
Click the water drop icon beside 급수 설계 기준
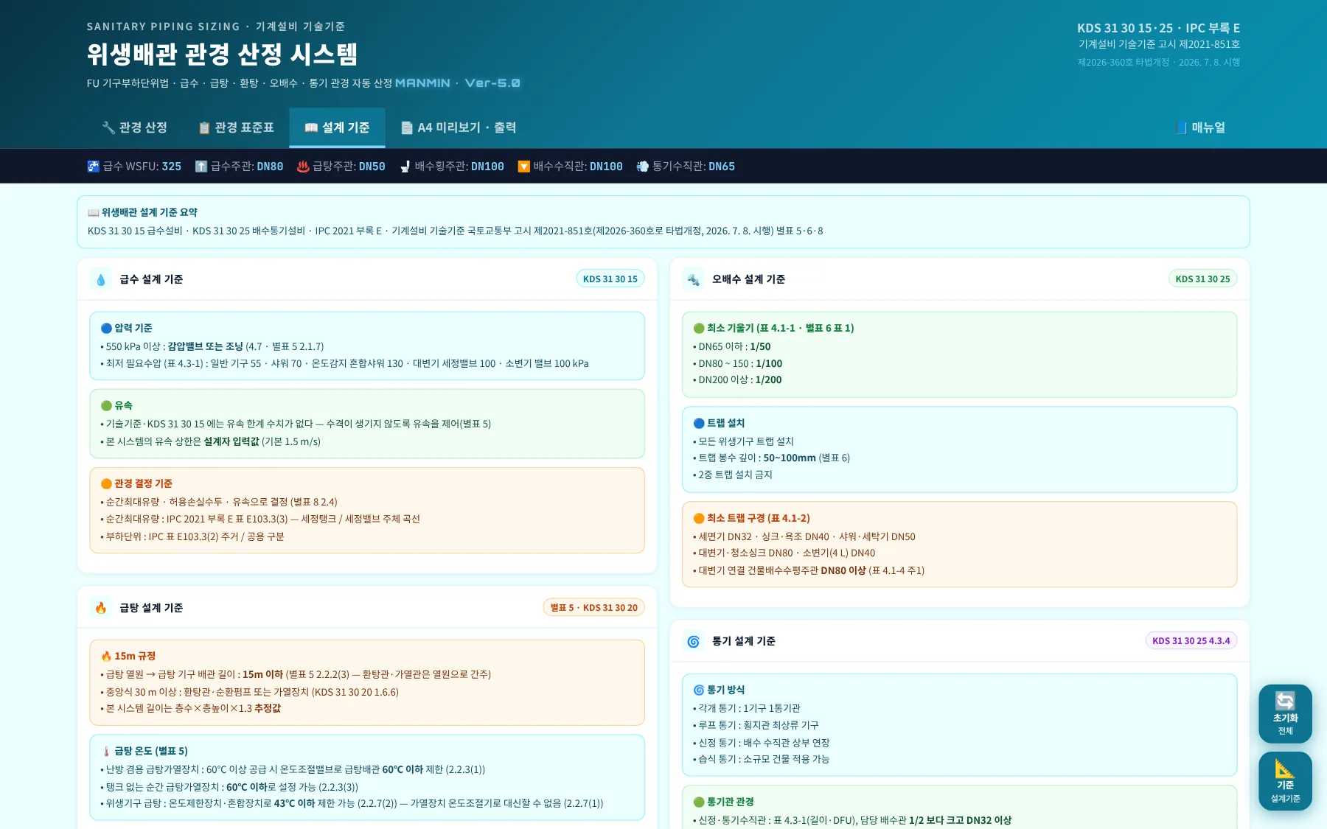coord(101,279)
